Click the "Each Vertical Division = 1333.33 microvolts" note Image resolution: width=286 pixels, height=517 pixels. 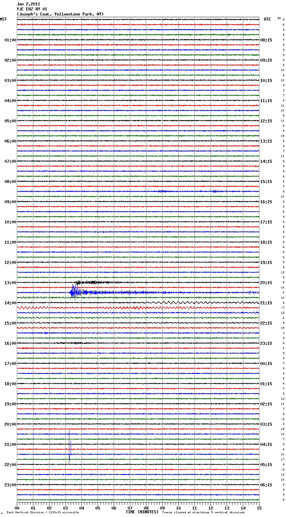tap(43, 512)
